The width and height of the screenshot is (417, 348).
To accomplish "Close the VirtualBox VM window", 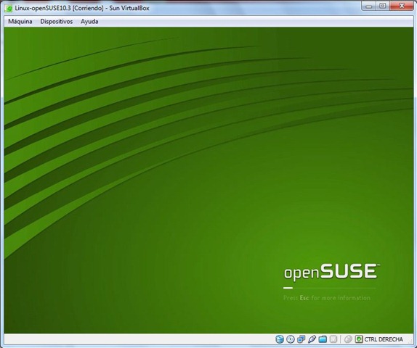I will (401, 6).
